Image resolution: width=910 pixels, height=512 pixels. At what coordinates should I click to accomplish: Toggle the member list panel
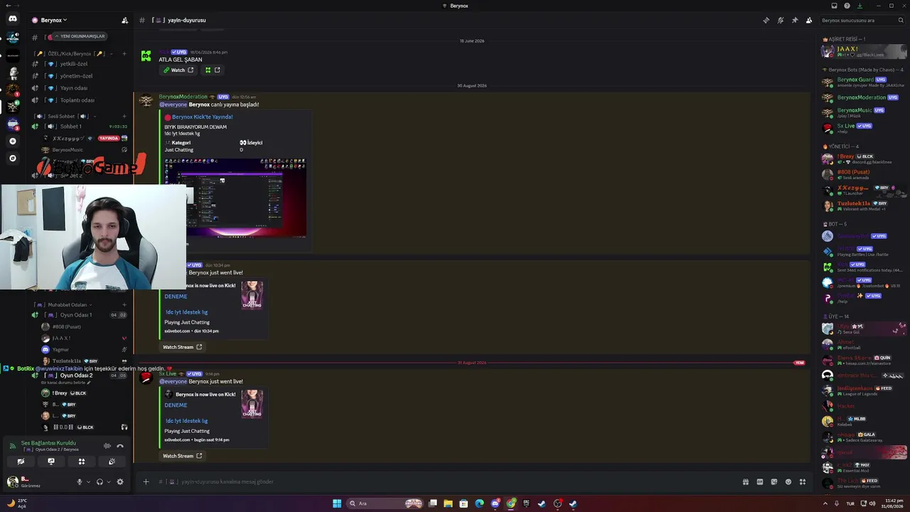(x=809, y=21)
